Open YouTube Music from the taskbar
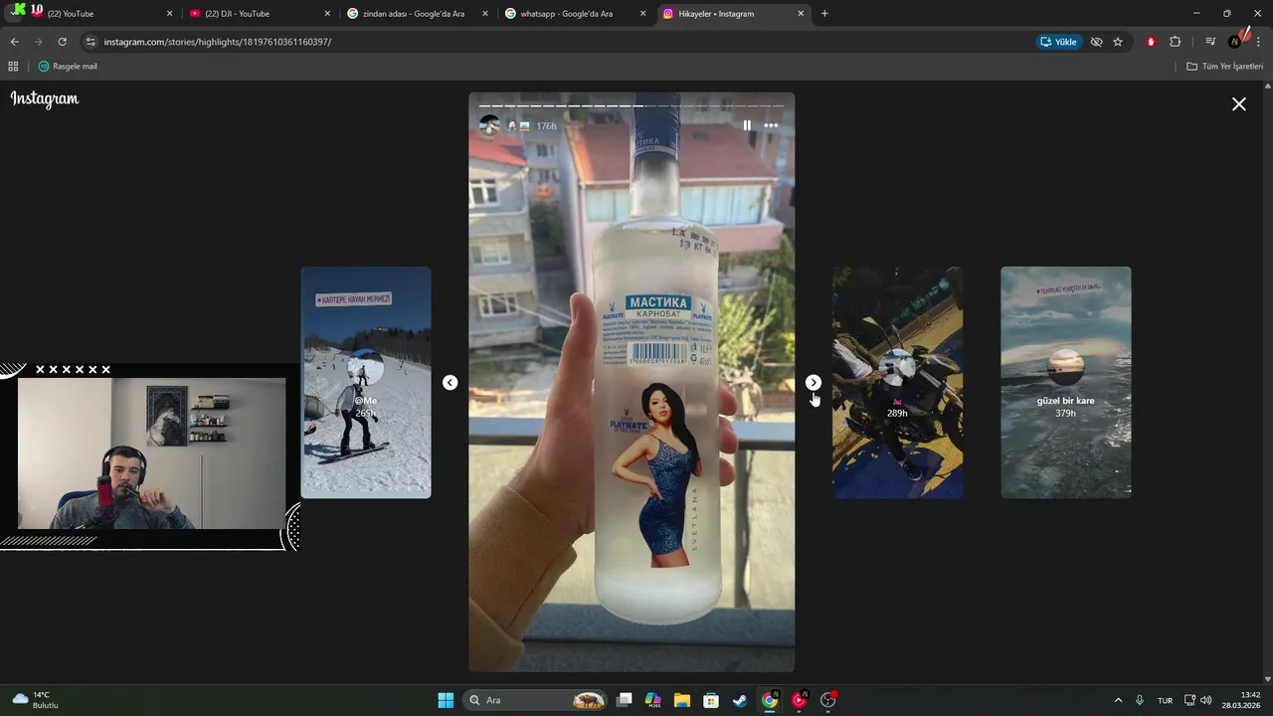The height and width of the screenshot is (716, 1273). click(800, 700)
